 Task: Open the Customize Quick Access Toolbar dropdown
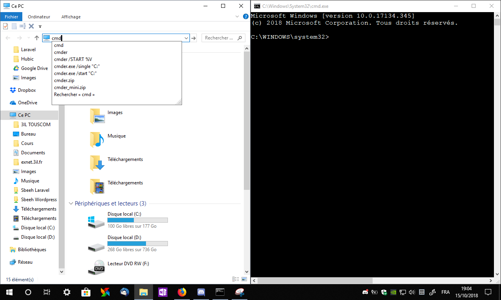[40, 26]
